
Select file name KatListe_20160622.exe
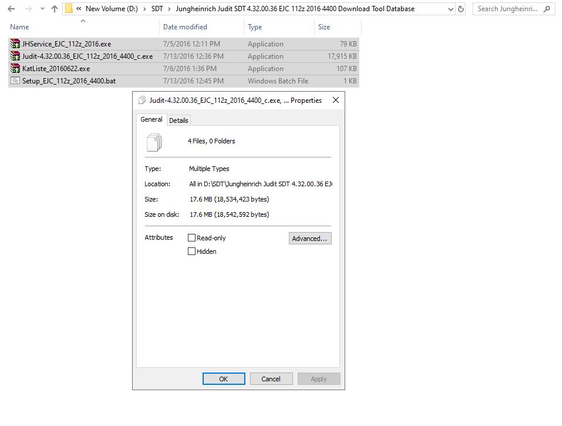coord(56,68)
